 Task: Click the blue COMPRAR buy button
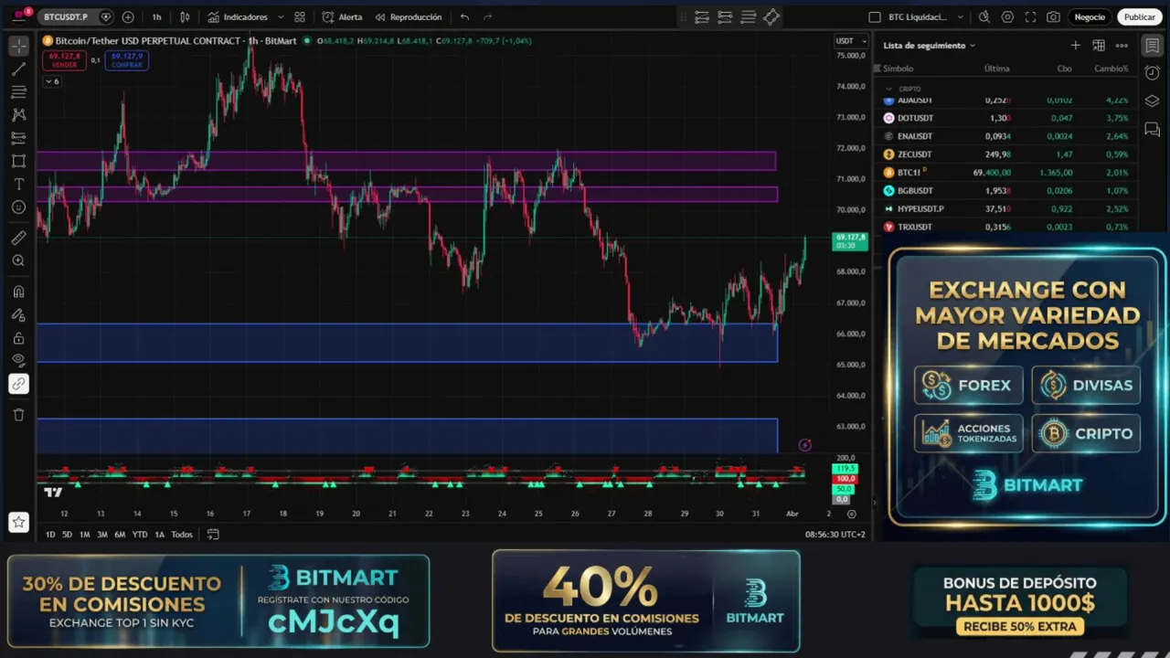pyautogui.click(x=126, y=60)
